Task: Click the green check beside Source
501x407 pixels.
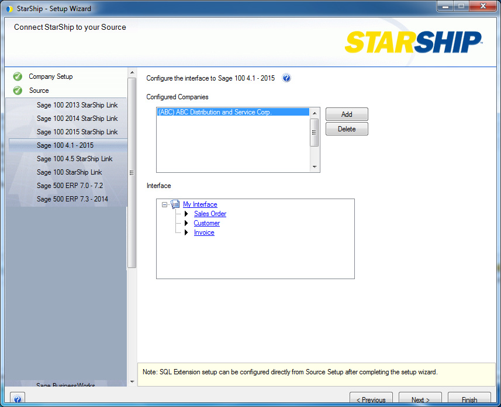Action: [x=18, y=91]
